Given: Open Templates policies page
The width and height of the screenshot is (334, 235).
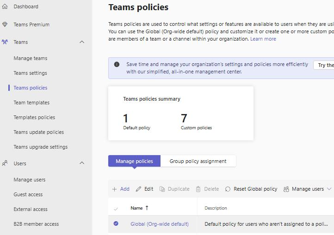Looking at the screenshot, I should [34, 117].
